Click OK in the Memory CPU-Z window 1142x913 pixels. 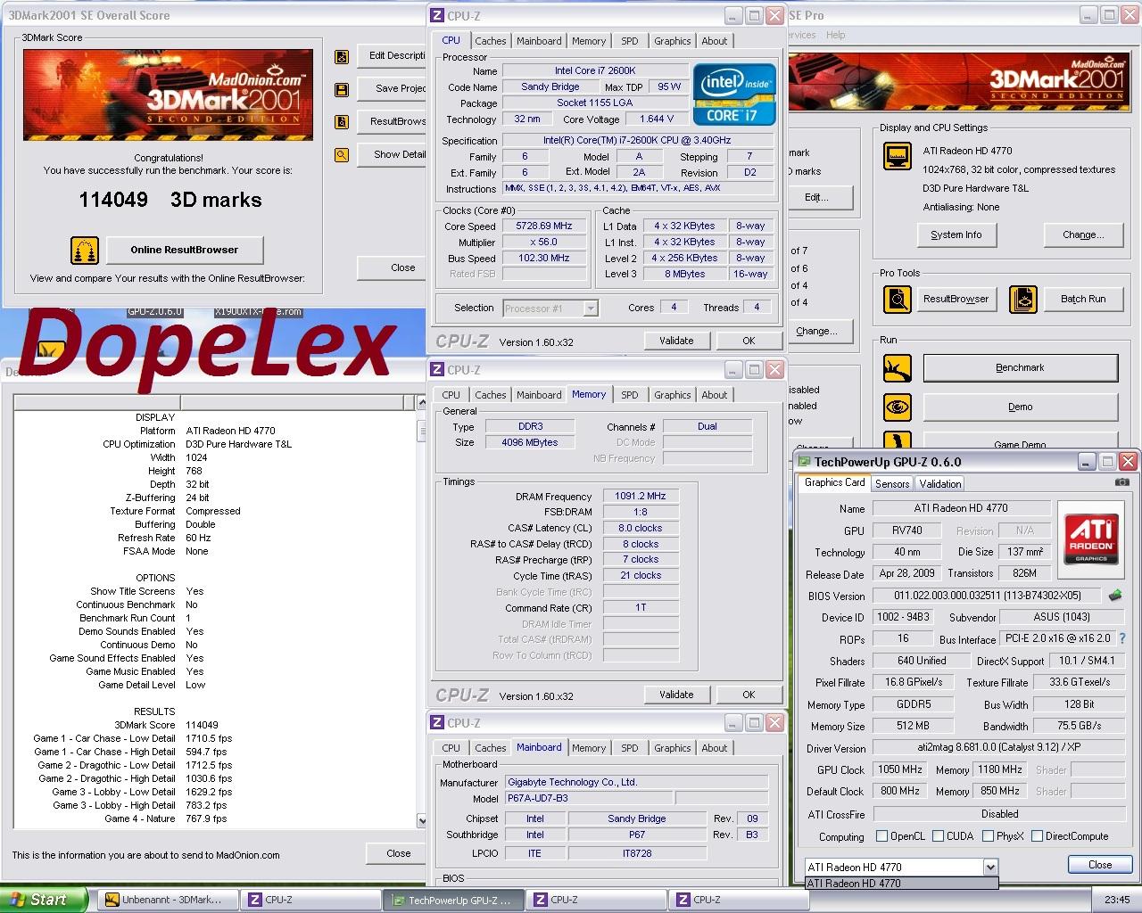click(749, 695)
